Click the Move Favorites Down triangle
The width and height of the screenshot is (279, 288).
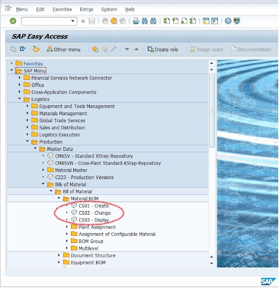coord(127,49)
